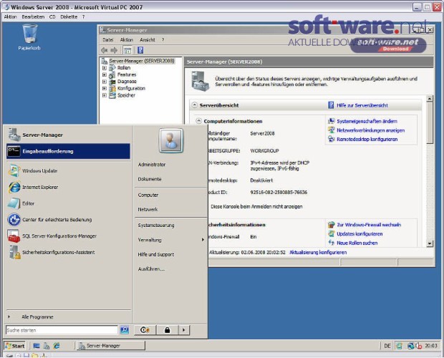Expand the Features tree node

click(105, 74)
